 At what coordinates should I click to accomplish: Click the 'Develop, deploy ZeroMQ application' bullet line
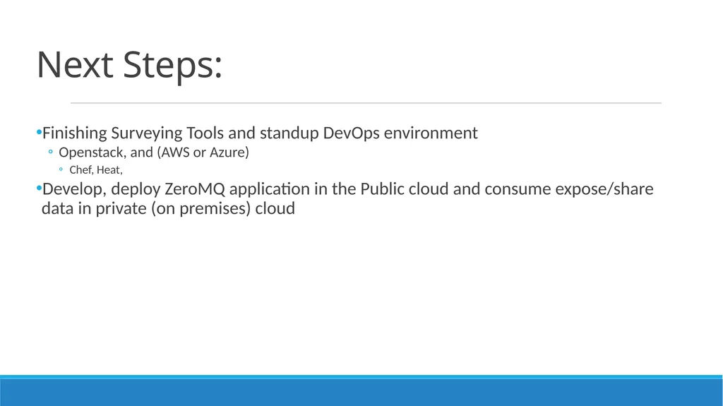coord(347,189)
